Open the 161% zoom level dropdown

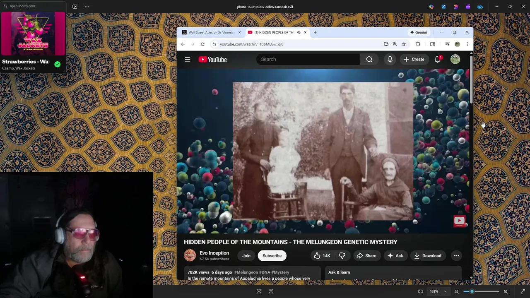tap(438, 291)
